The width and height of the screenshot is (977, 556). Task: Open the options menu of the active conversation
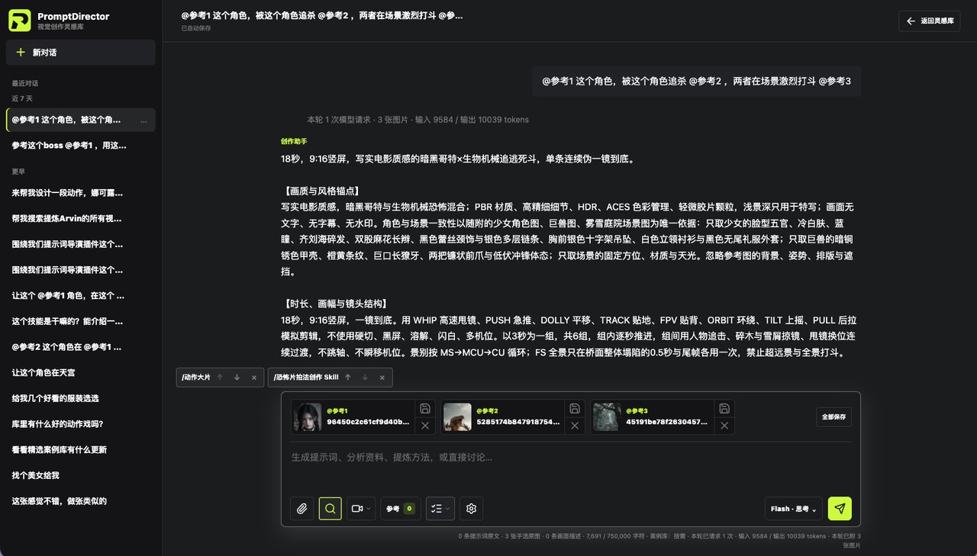[143, 121]
